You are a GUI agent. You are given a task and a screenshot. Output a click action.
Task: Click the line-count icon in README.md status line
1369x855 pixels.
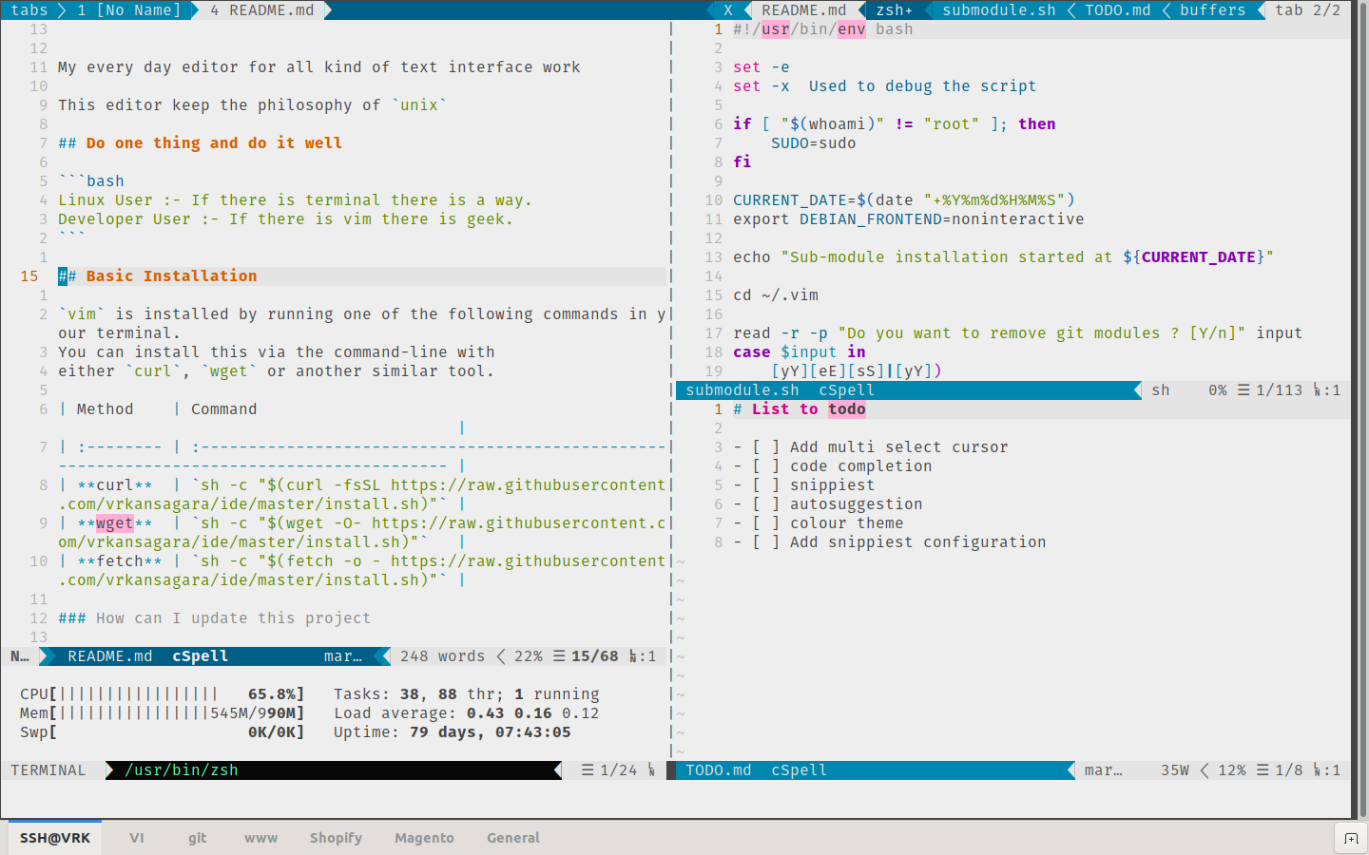pos(559,656)
